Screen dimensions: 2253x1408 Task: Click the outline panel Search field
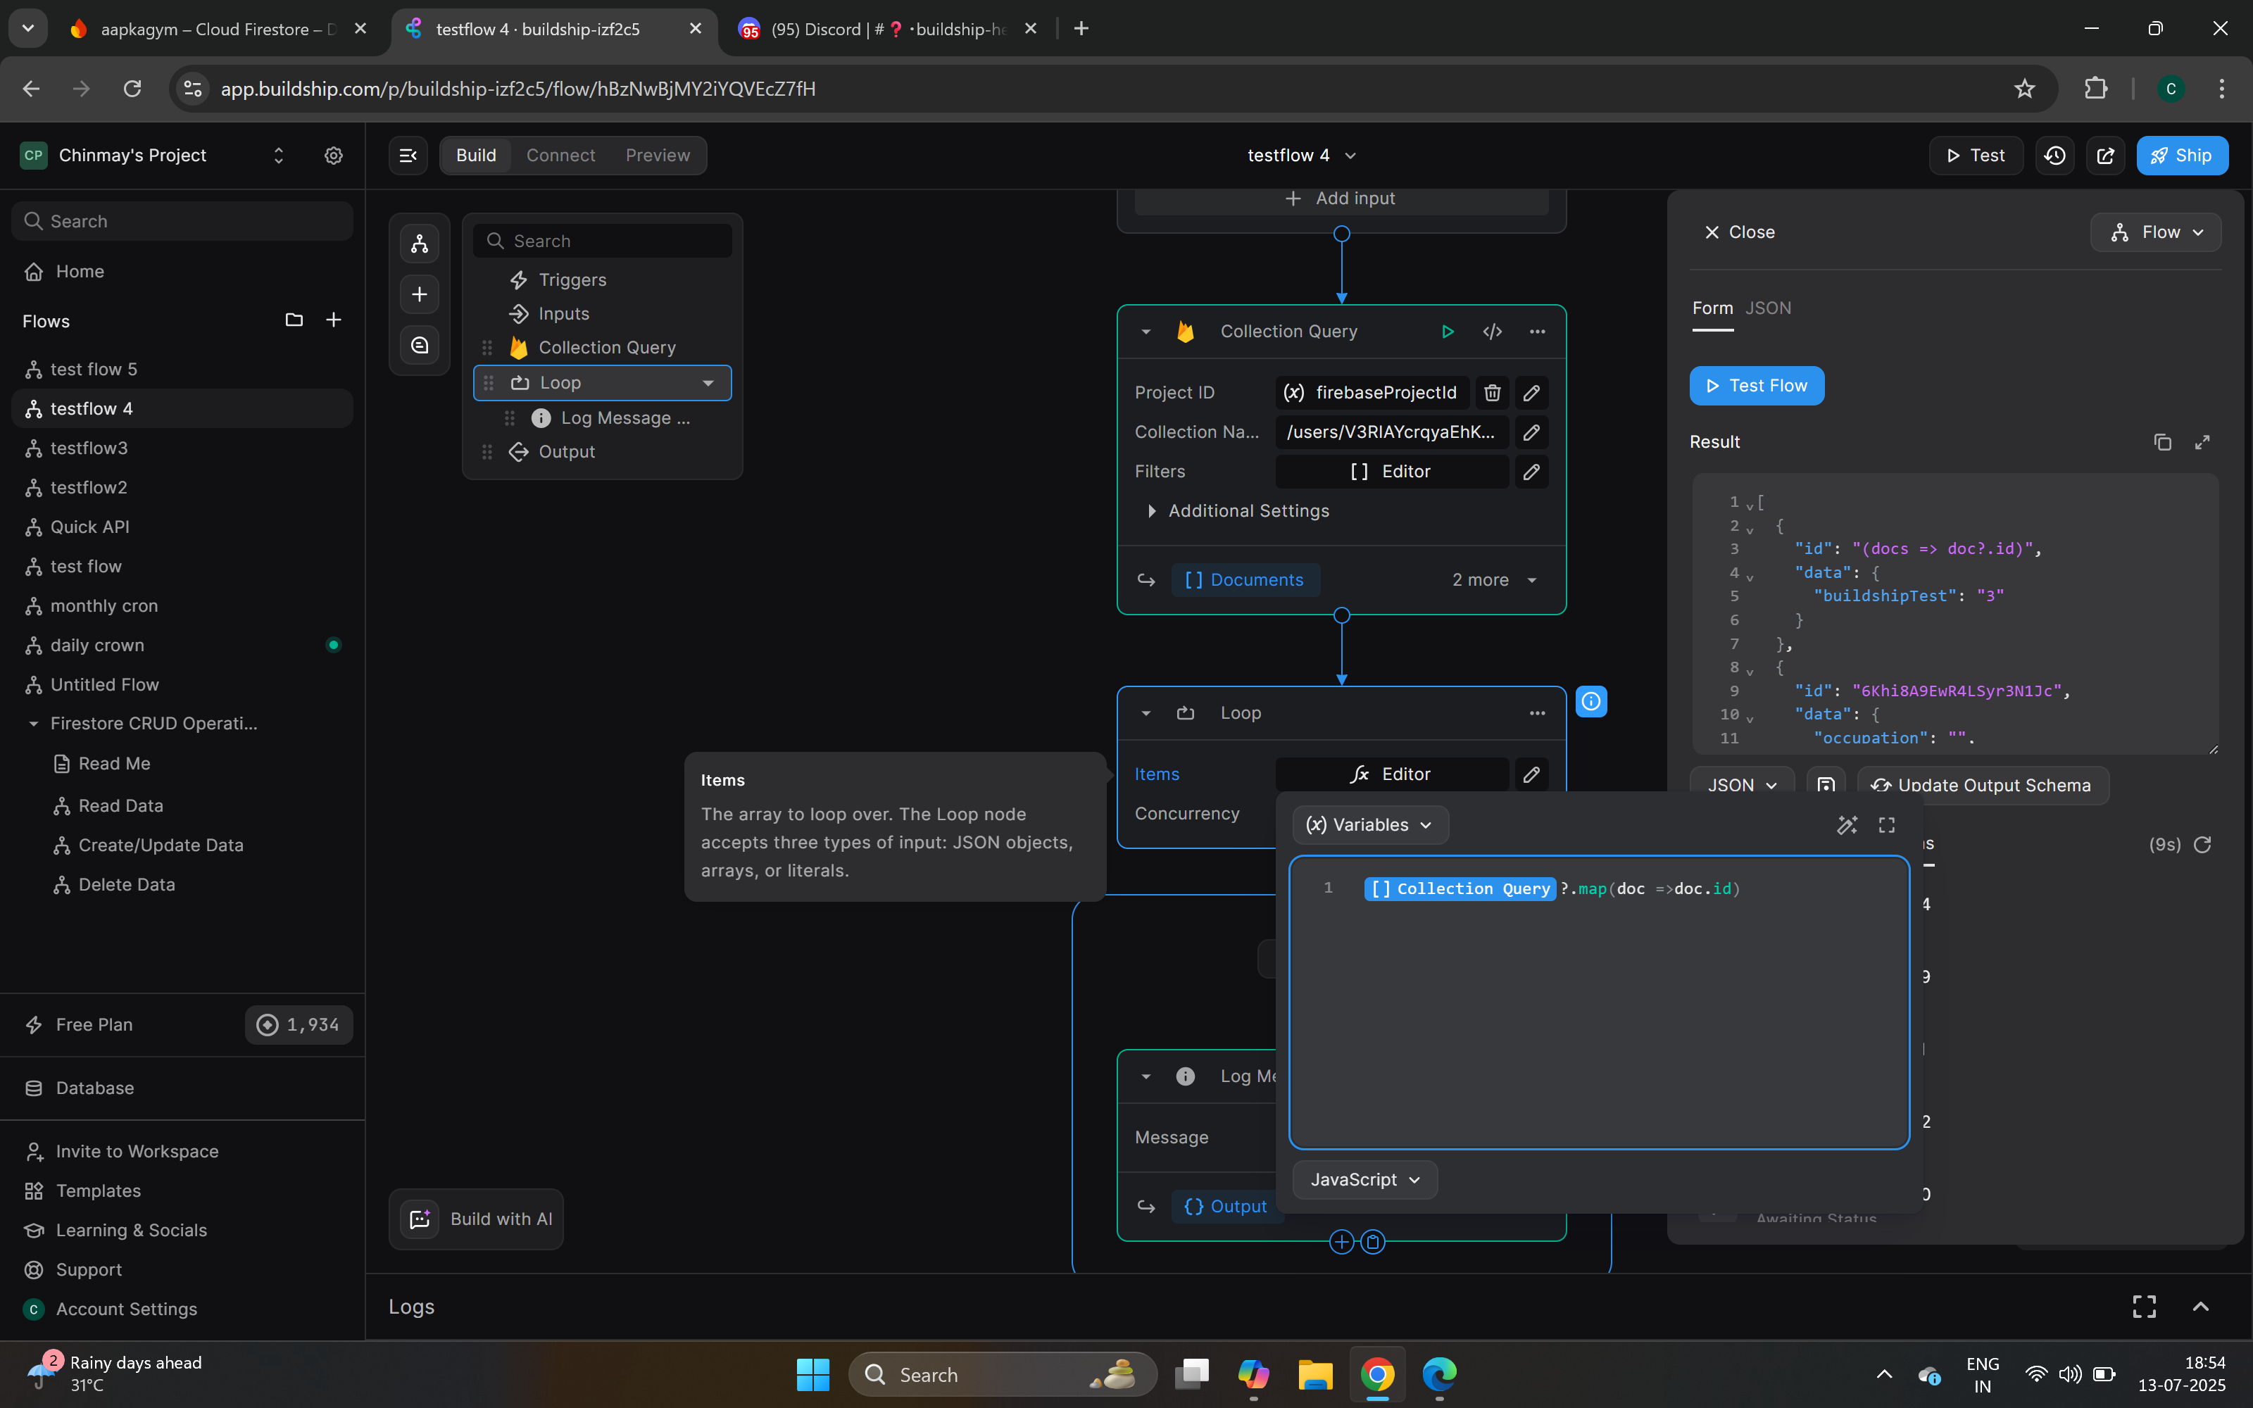[603, 241]
